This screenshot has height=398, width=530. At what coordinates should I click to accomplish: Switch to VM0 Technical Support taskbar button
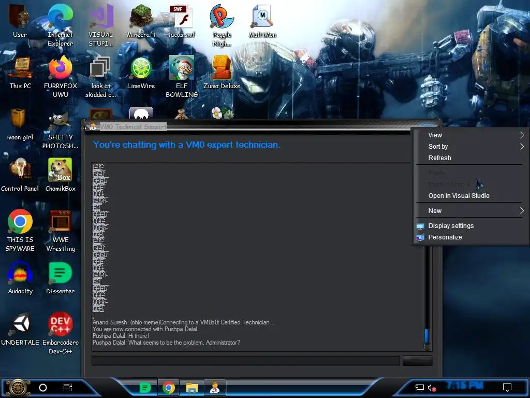click(215, 388)
